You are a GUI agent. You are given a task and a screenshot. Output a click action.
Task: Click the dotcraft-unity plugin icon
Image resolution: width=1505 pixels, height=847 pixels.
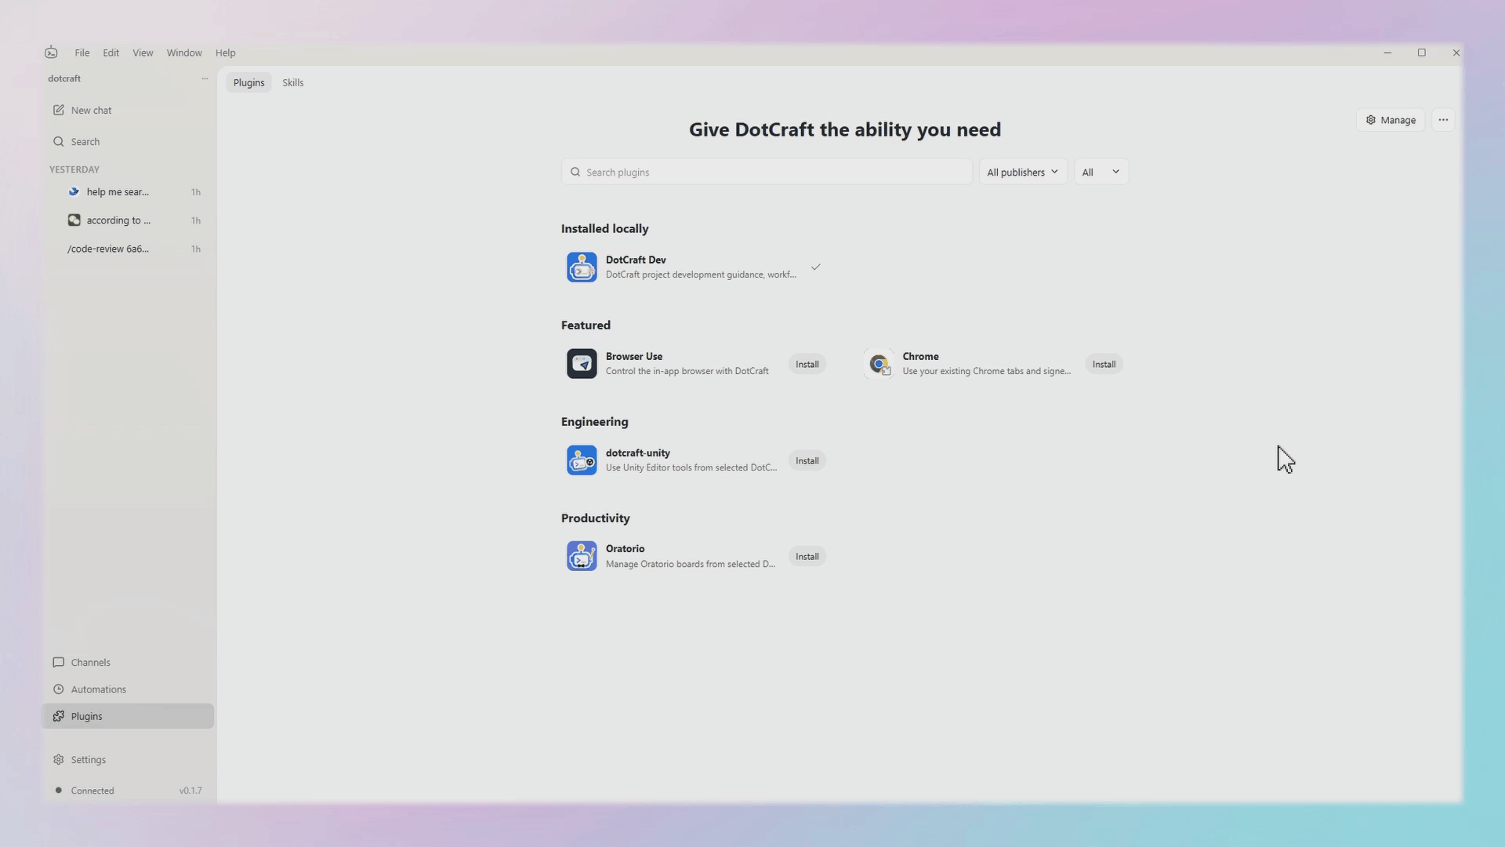[582, 460]
